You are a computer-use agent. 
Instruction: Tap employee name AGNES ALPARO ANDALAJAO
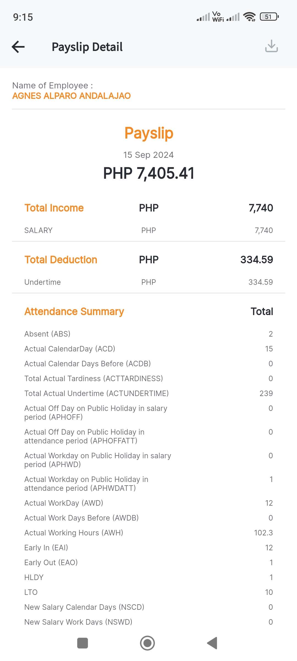[71, 96]
